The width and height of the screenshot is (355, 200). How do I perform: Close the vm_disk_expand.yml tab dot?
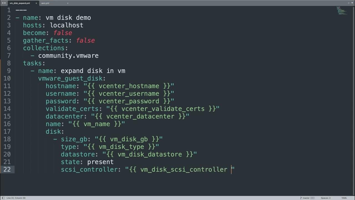(36, 3)
